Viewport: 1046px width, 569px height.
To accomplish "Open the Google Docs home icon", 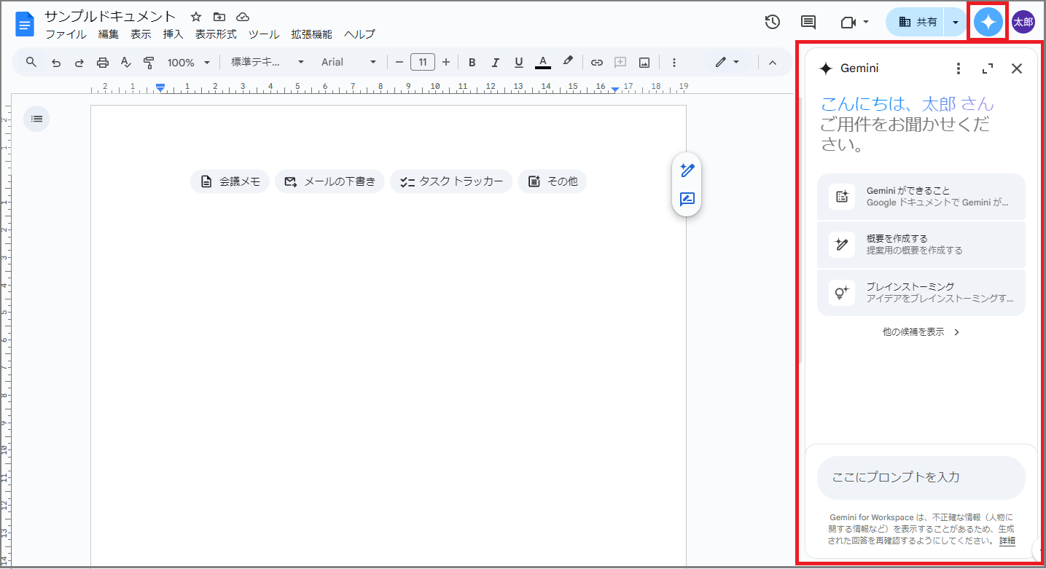I will [25, 25].
